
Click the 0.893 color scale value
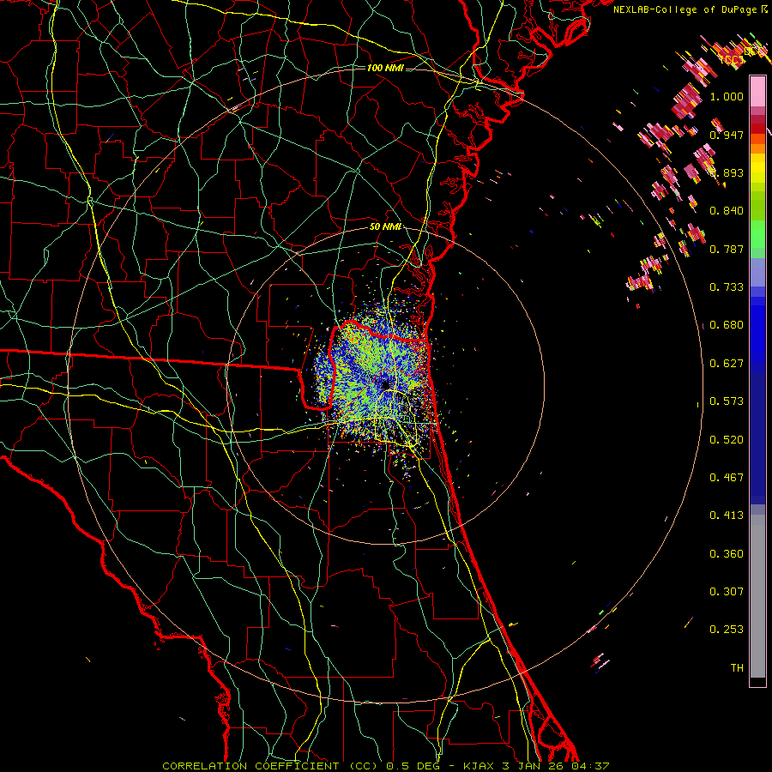(727, 172)
